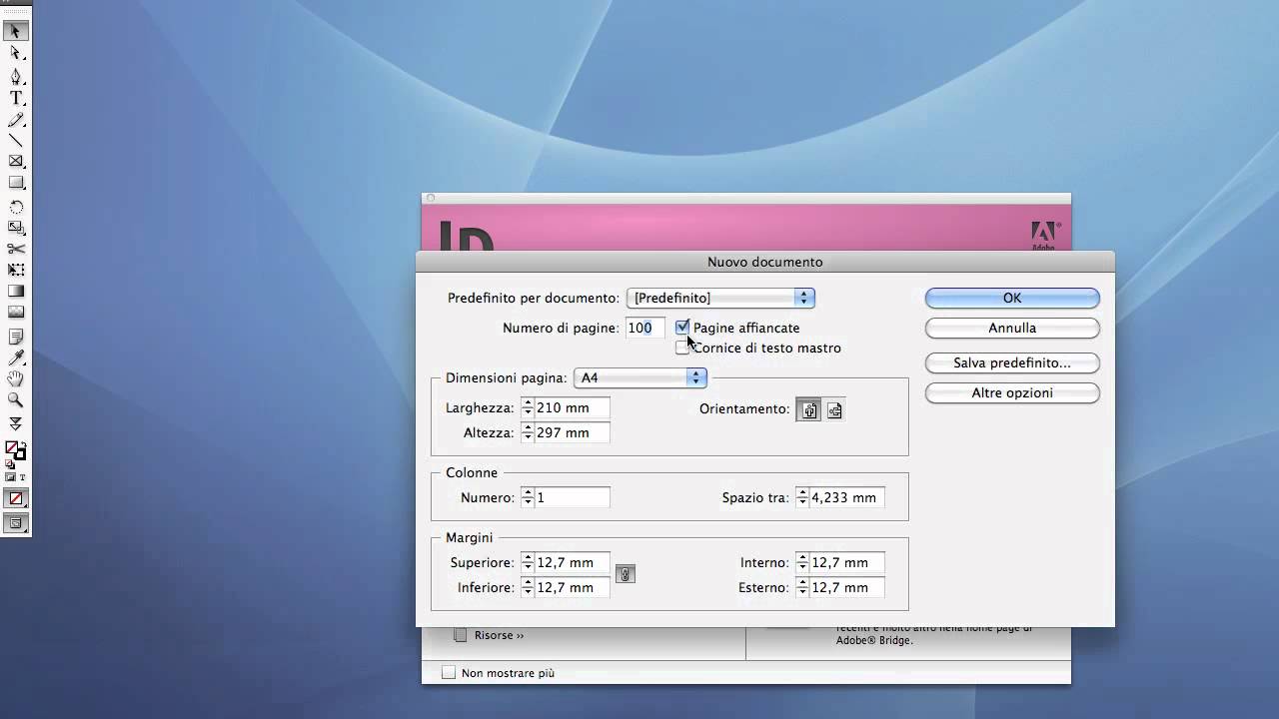
Task: Check the Non mostrare più checkbox
Action: point(449,673)
